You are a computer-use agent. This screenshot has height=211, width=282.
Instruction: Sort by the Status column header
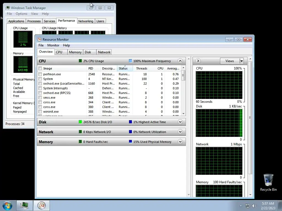[125, 68]
